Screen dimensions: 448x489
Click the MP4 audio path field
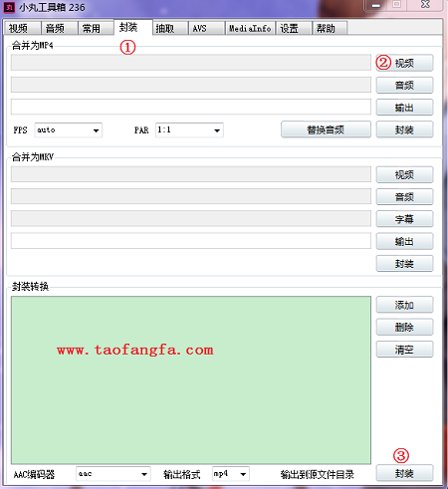coord(191,85)
